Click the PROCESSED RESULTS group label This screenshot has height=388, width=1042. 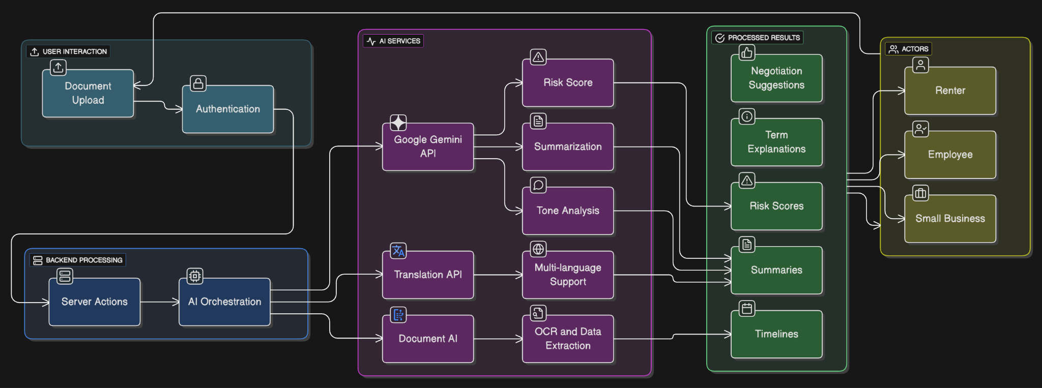click(x=758, y=38)
